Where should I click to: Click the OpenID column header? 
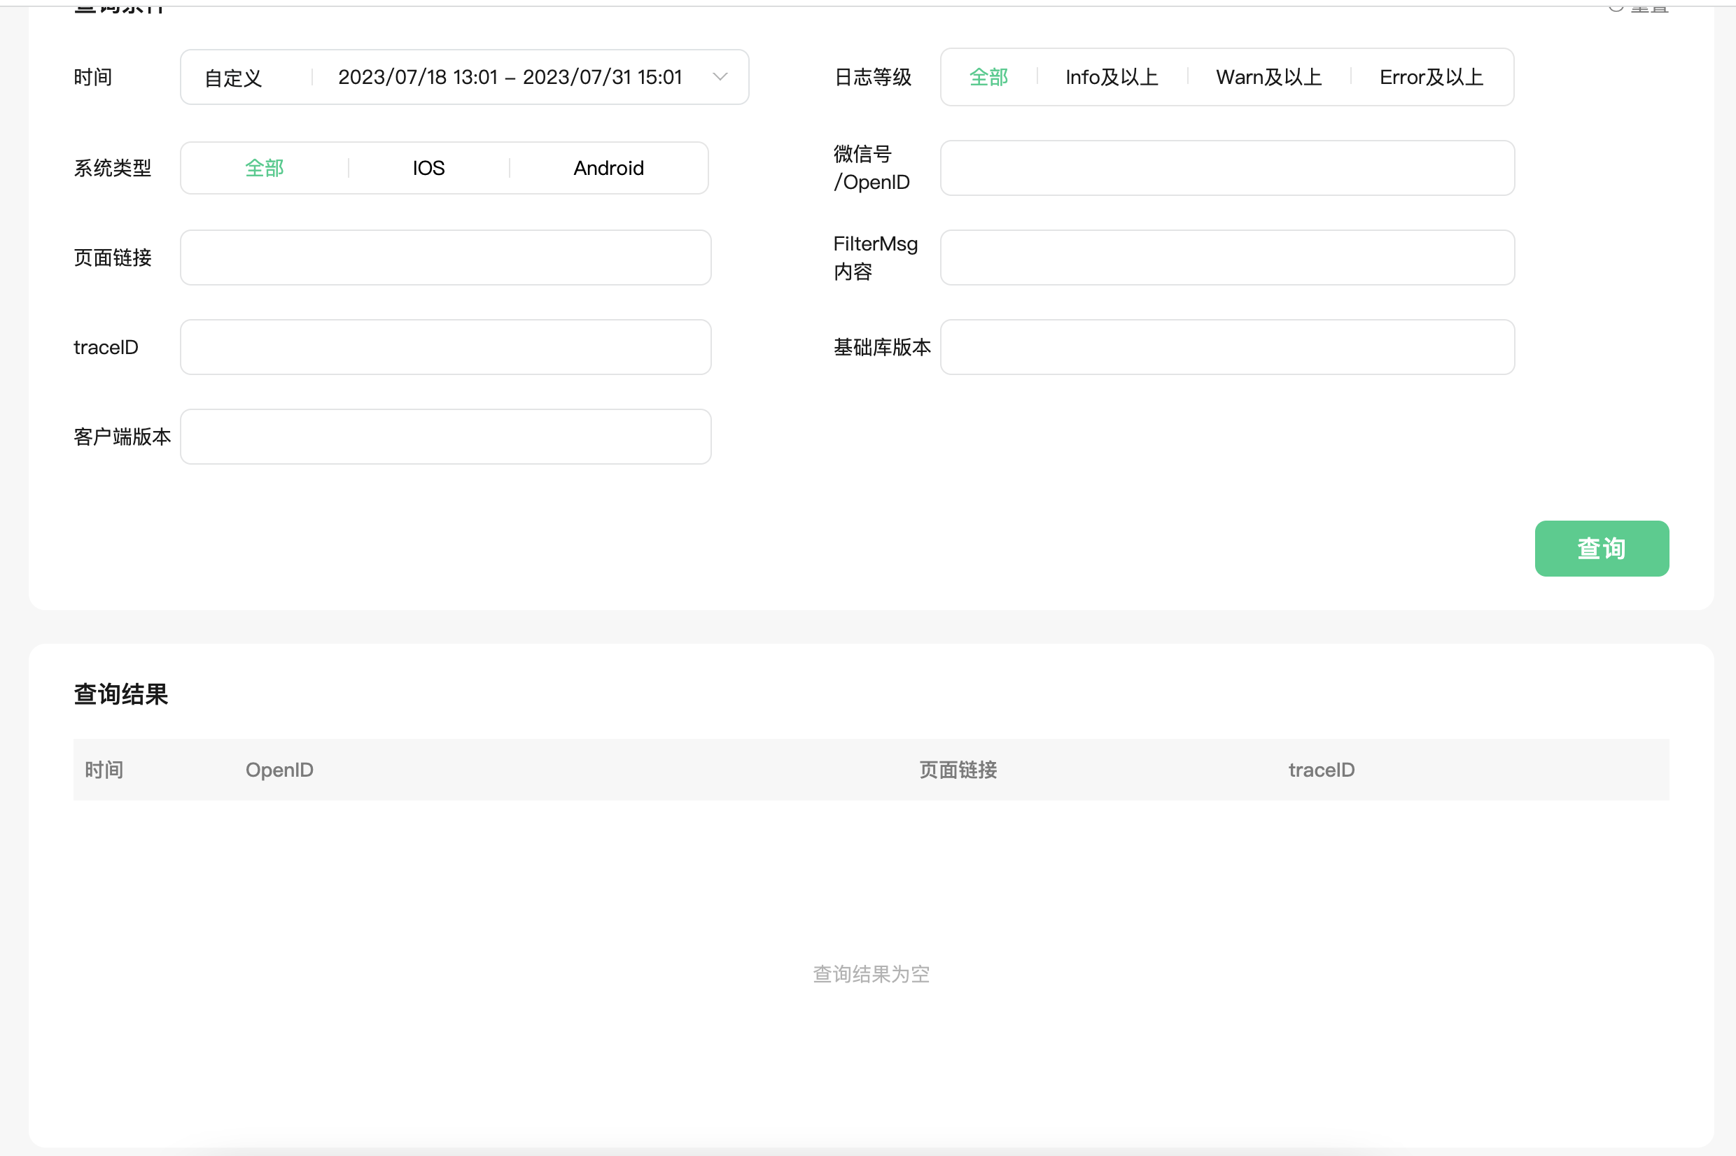coord(279,770)
